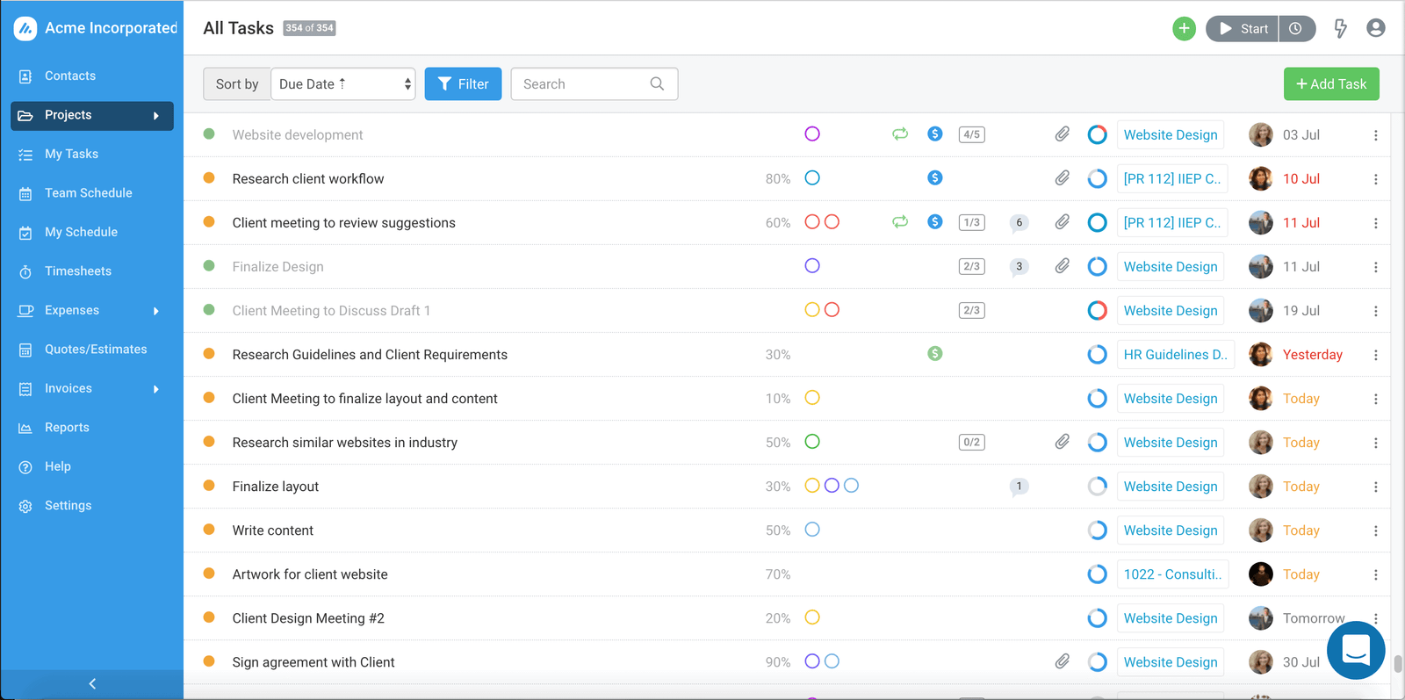Click billable dollar icon on Research Guidelines task
Image resolution: width=1405 pixels, height=700 pixels.
[934, 354]
